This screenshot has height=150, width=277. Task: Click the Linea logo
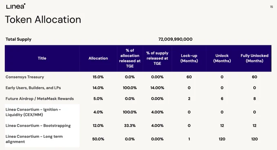point(16,6)
